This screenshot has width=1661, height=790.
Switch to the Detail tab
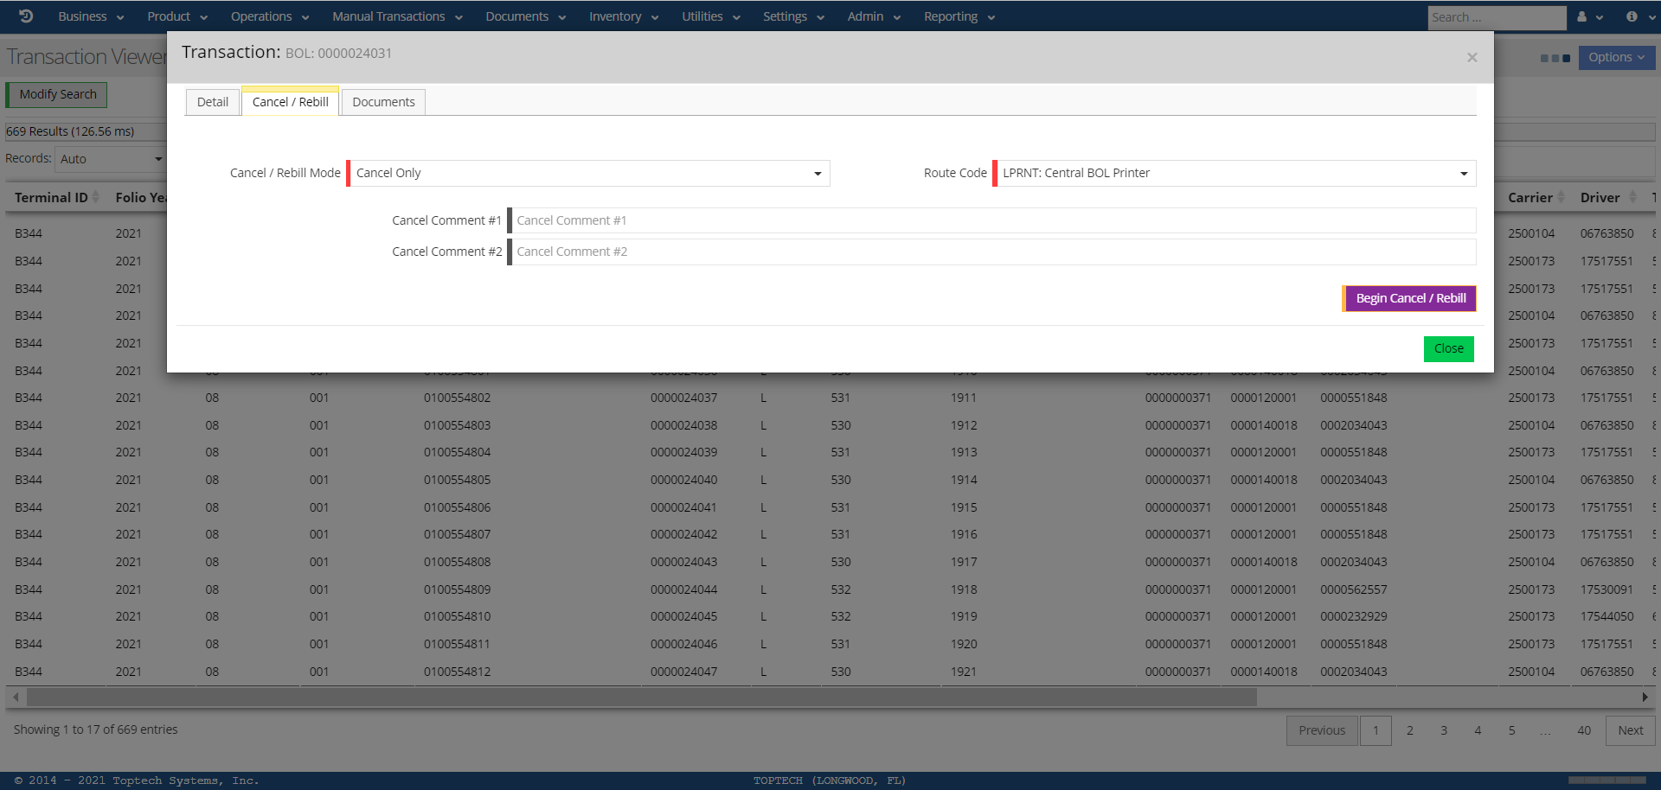point(212,102)
